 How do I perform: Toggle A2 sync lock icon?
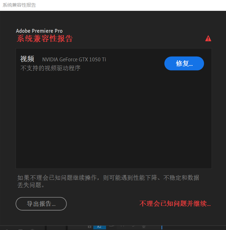(112, 226)
